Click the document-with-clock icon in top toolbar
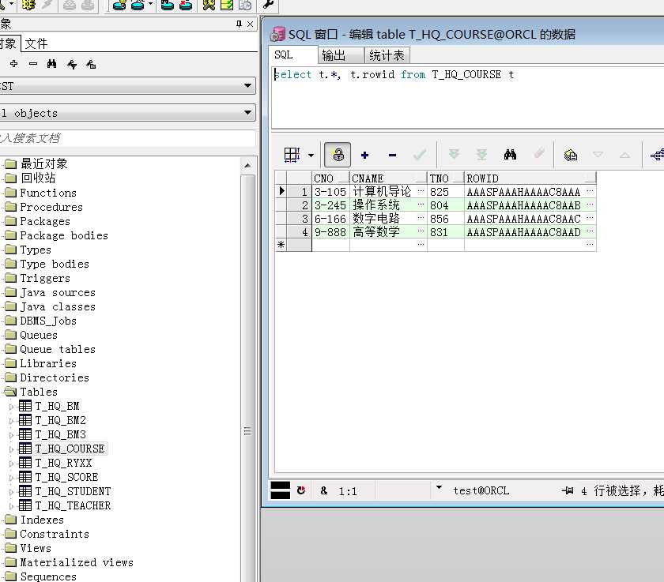The width and height of the screenshot is (664, 582). pyautogui.click(x=245, y=5)
